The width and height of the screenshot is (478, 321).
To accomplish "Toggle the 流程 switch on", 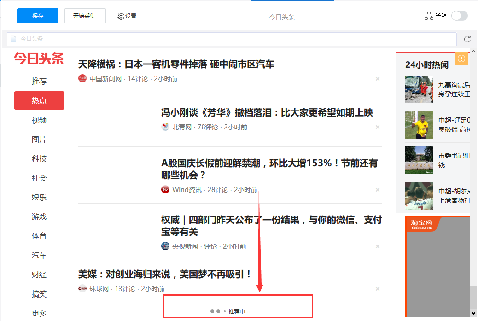I will pos(459,16).
